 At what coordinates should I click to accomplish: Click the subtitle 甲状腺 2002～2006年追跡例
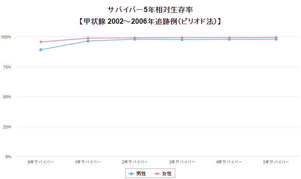pyautogui.click(x=150, y=21)
